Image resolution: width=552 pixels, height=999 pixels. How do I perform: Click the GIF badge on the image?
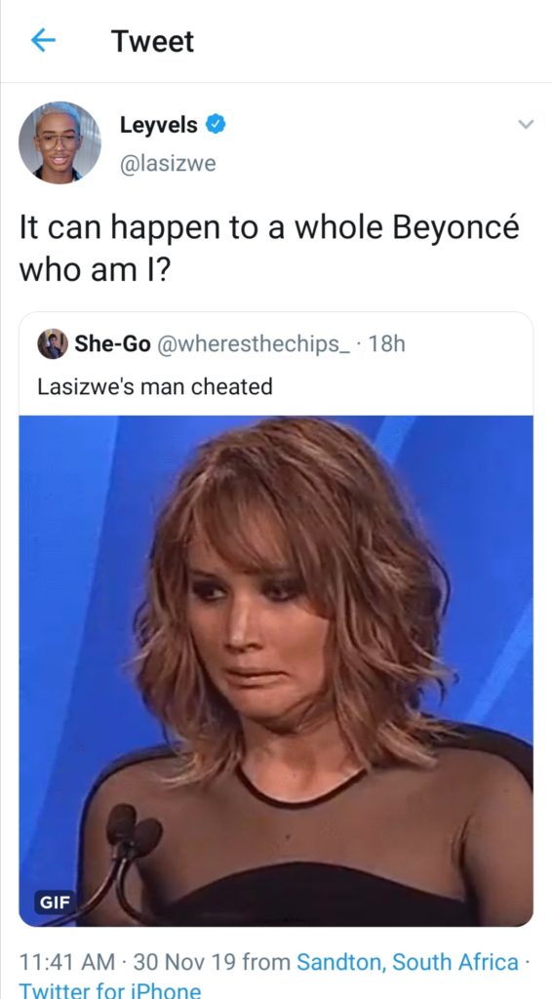pyautogui.click(x=55, y=901)
